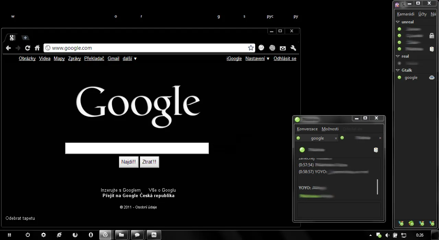Open Mapy link
439x240 pixels.
coord(59,59)
